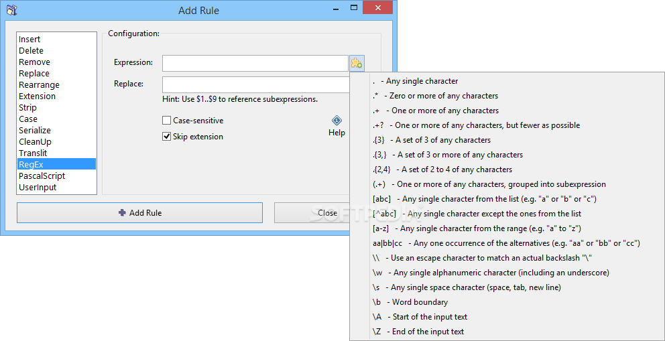
Task: Choose '\b' Word boundary entry
Action: tap(507, 302)
